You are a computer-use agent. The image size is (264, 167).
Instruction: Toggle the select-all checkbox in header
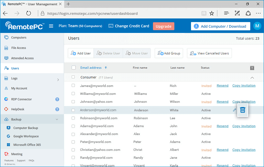coord(74,68)
